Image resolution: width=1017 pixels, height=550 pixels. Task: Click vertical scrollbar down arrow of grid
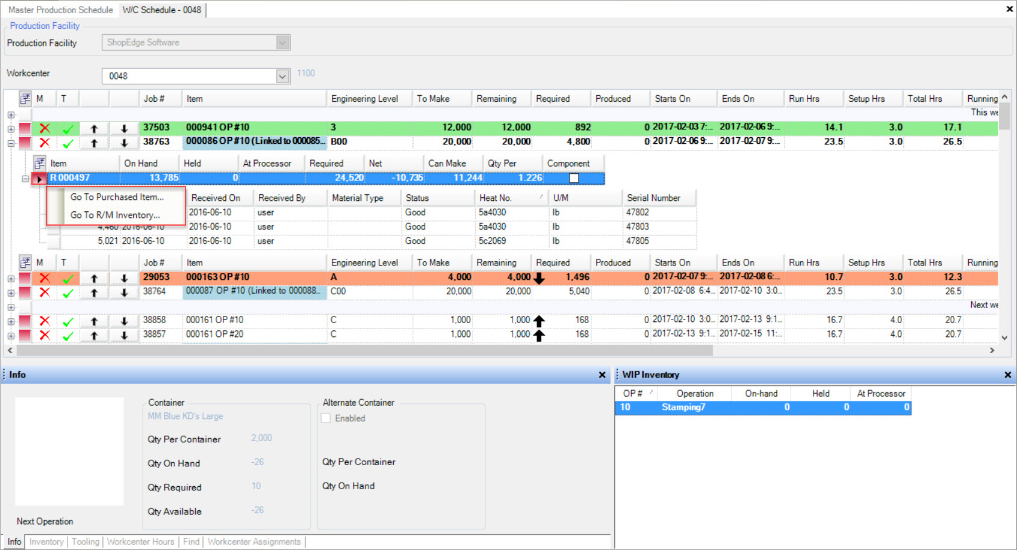1004,338
